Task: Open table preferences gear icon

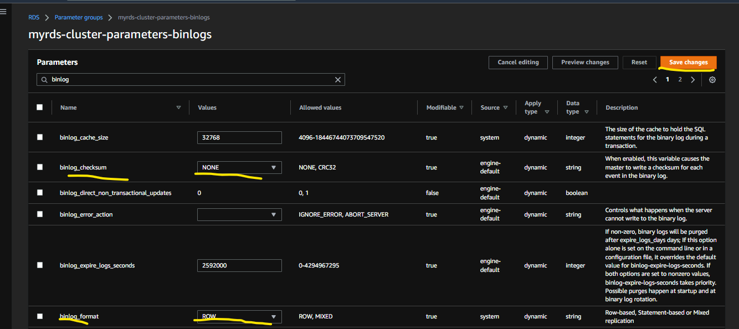Action: (x=712, y=80)
